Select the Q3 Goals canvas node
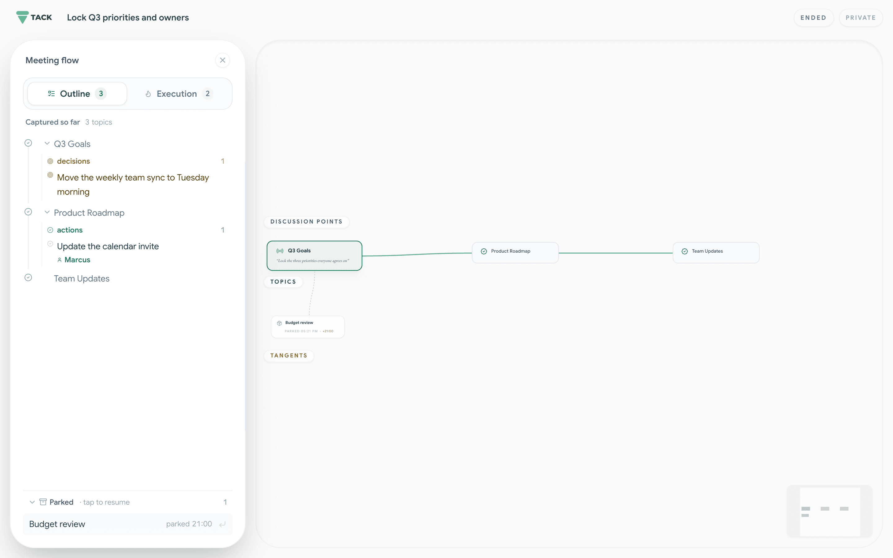The width and height of the screenshot is (893, 558). [x=314, y=255]
